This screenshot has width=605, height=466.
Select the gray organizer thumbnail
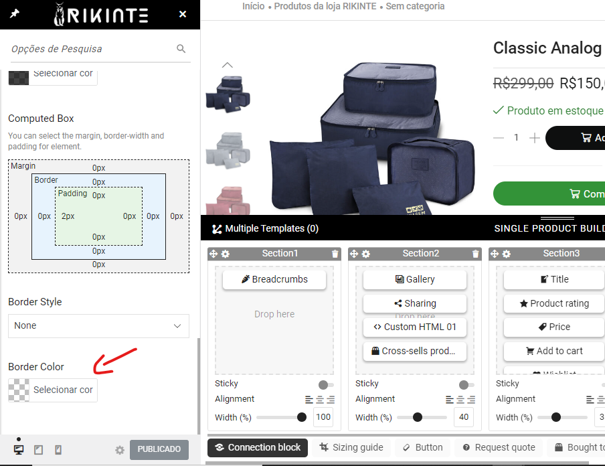click(228, 151)
